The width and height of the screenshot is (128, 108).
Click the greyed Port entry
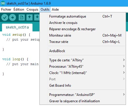point(83,79)
